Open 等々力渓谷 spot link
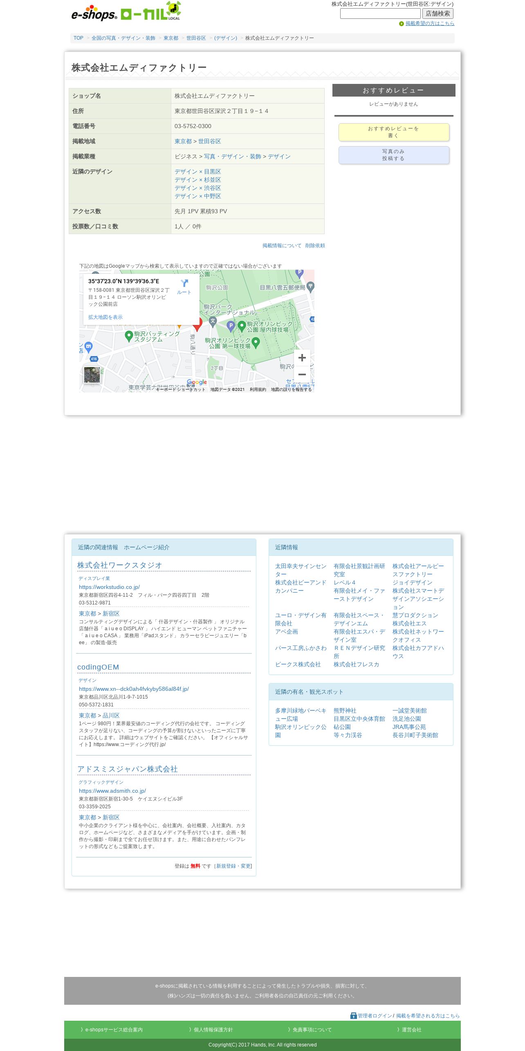Image resolution: width=525 pixels, height=1051 pixels. (x=348, y=735)
